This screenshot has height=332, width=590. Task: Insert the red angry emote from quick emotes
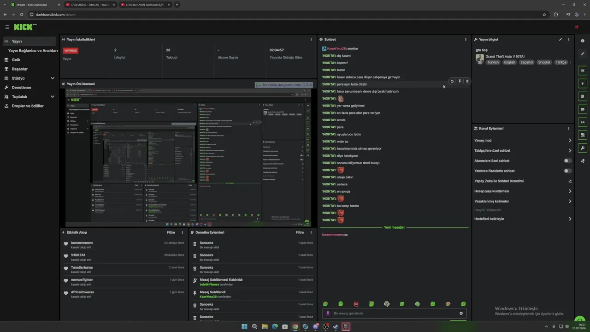pos(356,304)
